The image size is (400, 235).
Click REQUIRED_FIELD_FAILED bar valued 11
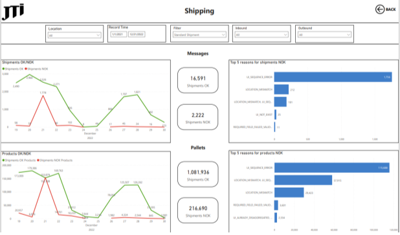[x=274, y=127]
